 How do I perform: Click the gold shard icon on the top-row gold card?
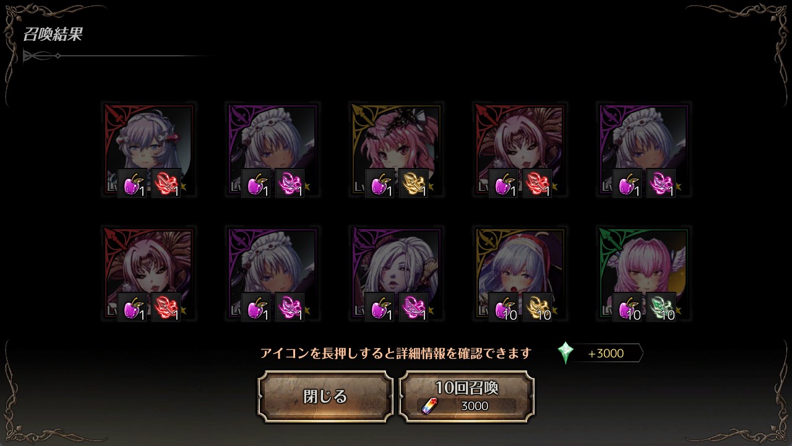tap(414, 183)
